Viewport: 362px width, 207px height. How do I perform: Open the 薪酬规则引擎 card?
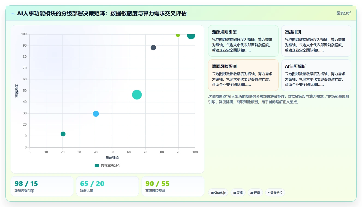243,41
